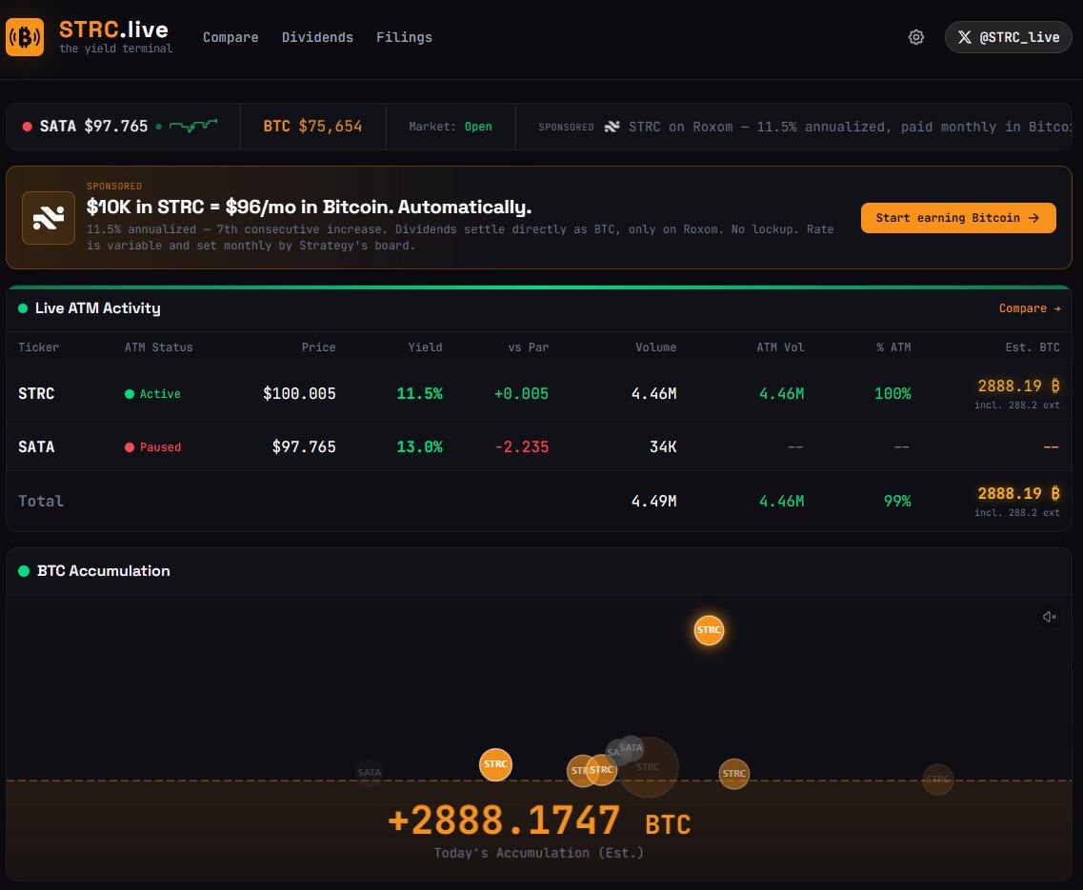
Task: Click the 100% ATM value for STRC
Action: 892,393
